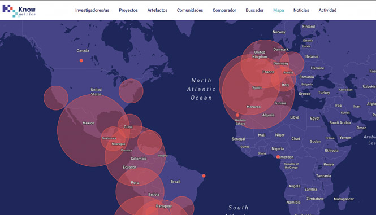Screen dimensions: 376x215
Task: Click the red dot on Brazil's east coast
Action: tap(204, 176)
